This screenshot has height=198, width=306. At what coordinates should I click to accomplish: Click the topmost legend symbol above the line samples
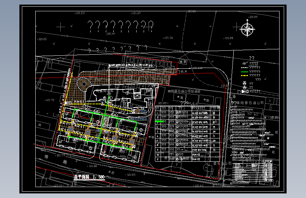coord(244,63)
